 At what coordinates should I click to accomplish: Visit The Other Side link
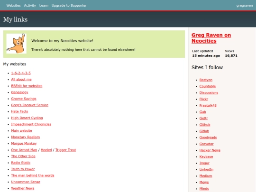click(x=23, y=156)
